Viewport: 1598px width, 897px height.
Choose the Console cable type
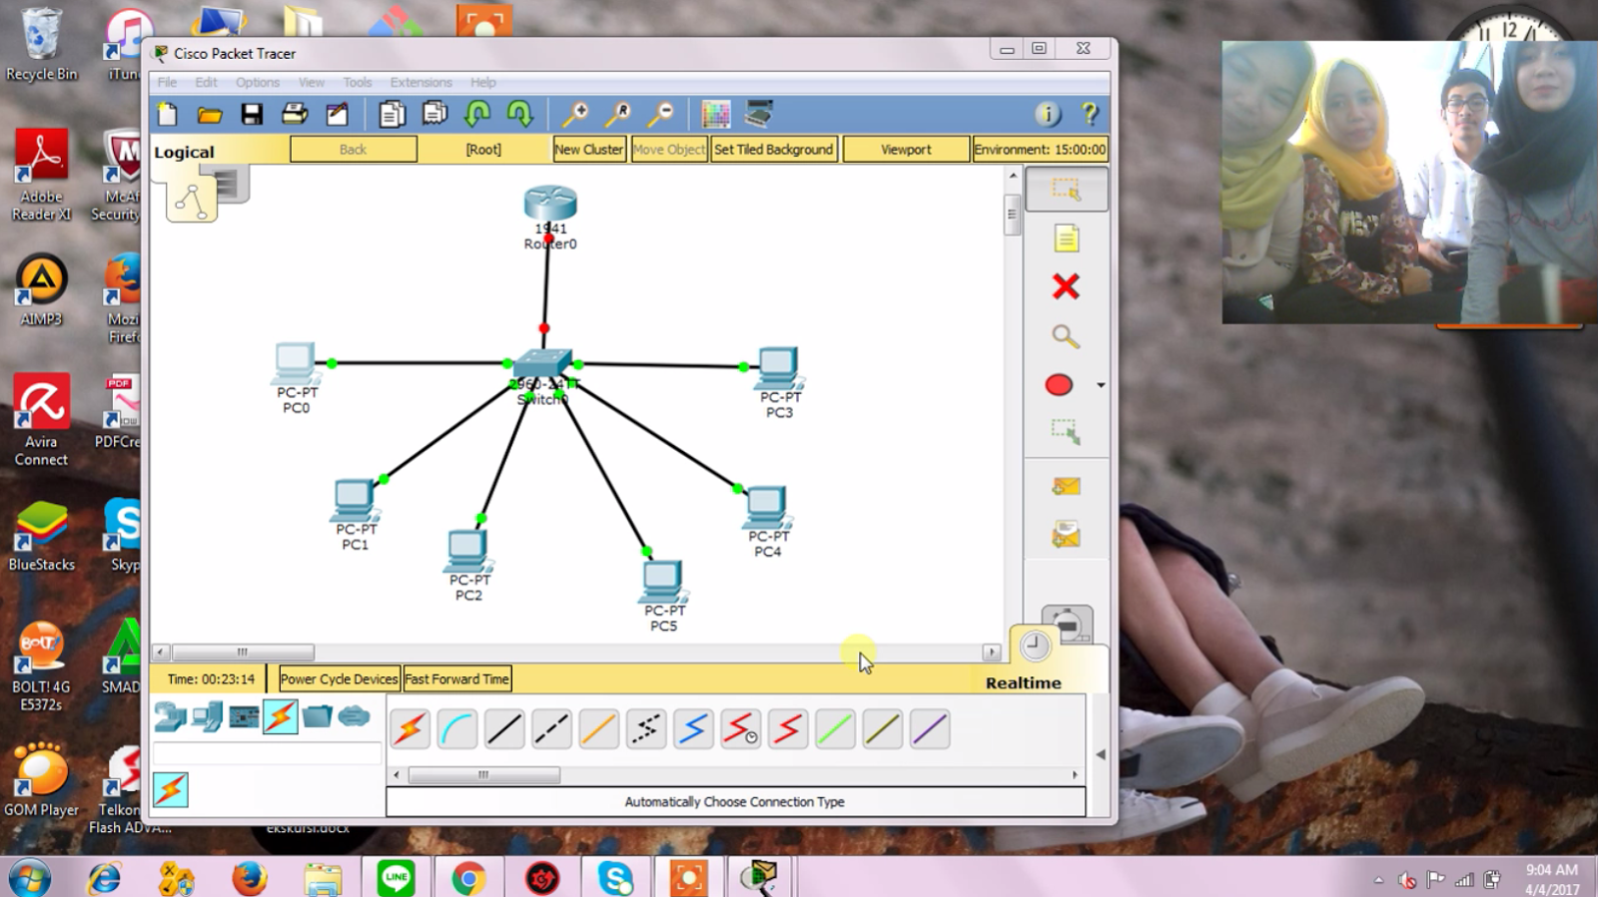click(x=457, y=729)
